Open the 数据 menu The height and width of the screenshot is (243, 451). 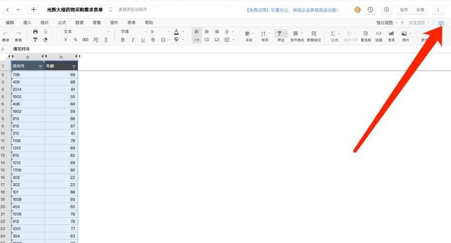[x=79, y=23]
